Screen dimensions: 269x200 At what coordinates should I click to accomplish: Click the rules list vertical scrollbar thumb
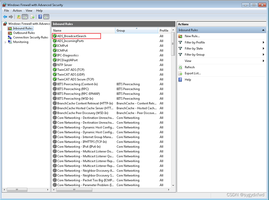click(x=173, y=44)
